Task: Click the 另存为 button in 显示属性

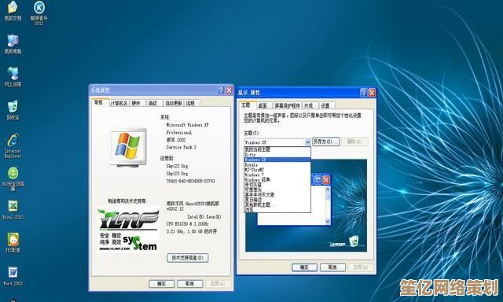Action: pos(325,142)
